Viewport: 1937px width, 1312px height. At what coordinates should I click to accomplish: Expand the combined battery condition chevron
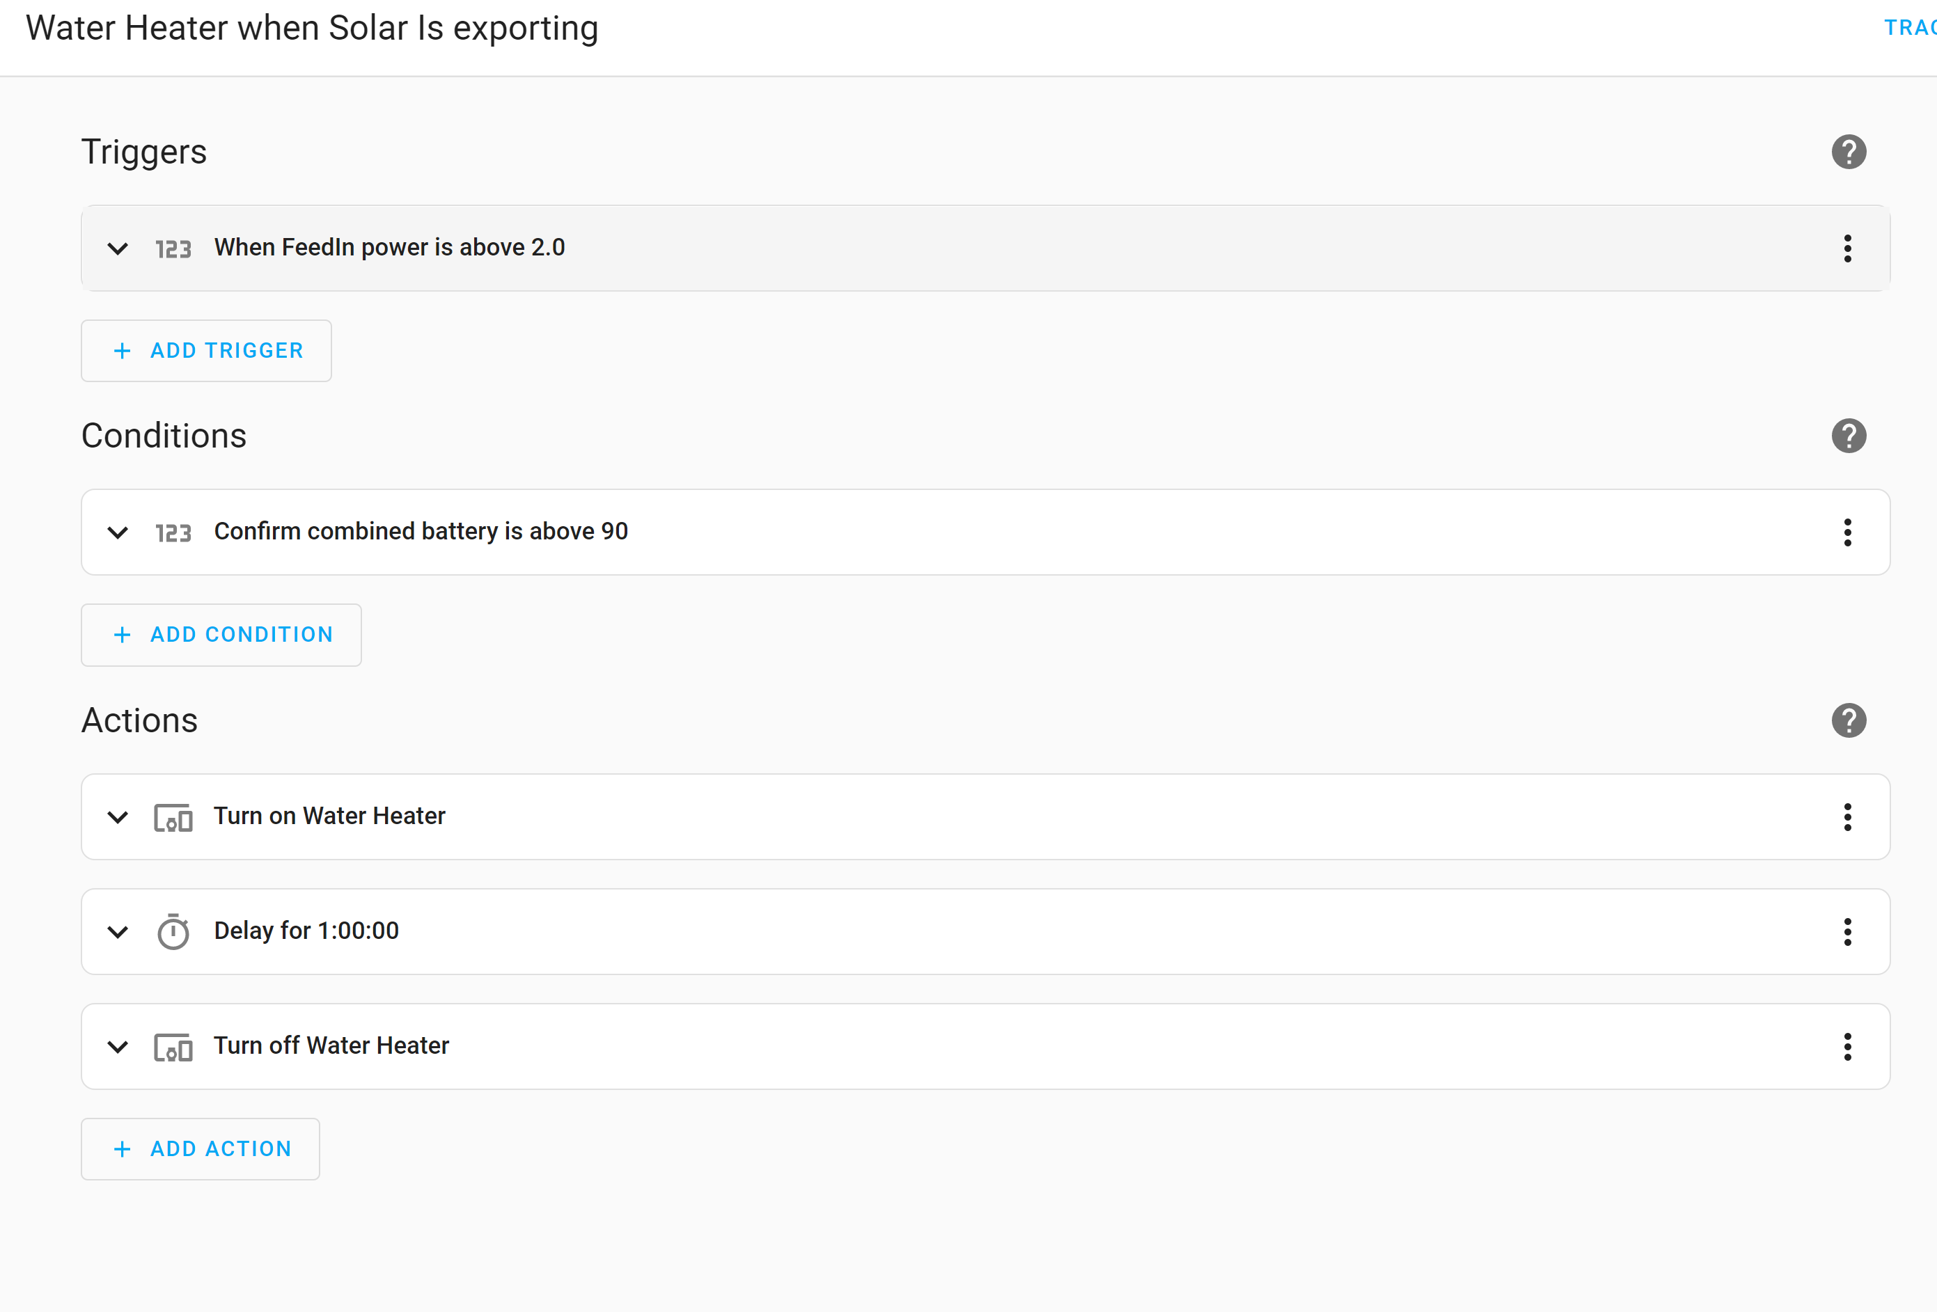click(x=118, y=532)
